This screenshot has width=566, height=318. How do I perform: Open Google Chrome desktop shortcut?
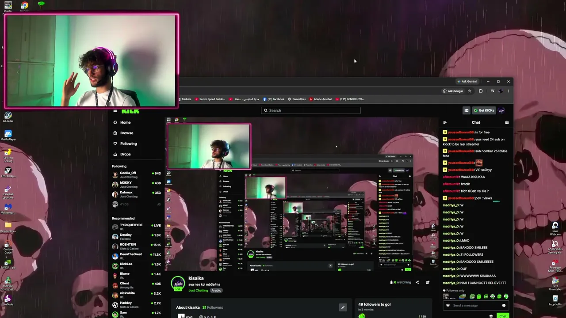pyautogui.click(x=25, y=6)
